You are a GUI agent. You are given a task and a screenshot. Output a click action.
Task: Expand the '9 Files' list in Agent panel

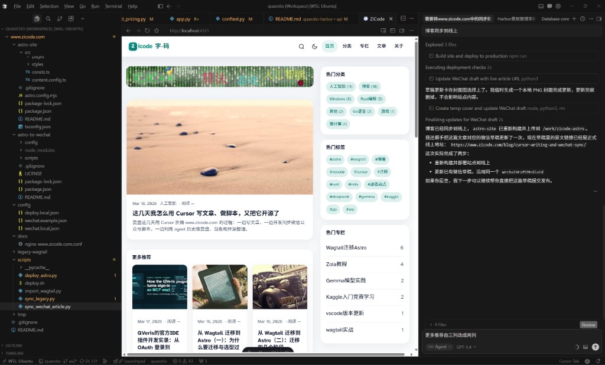click(x=437, y=324)
